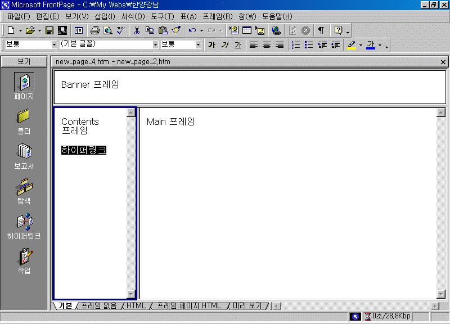Align text right
Viewport: 450px width, 324px height.
(280, 45)
